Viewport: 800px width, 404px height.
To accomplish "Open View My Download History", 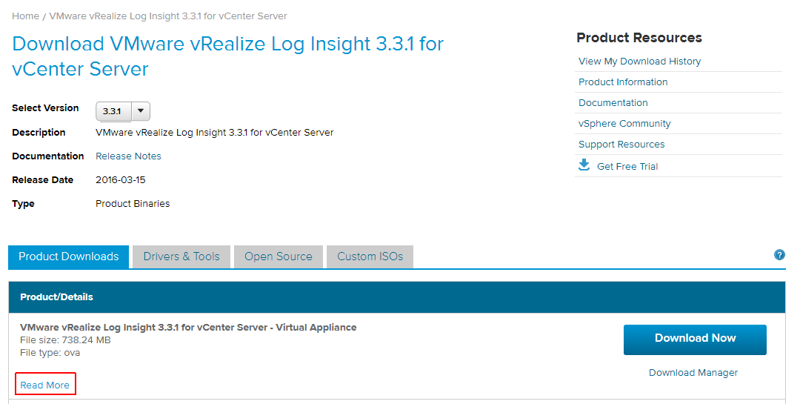I will [639, 62].
